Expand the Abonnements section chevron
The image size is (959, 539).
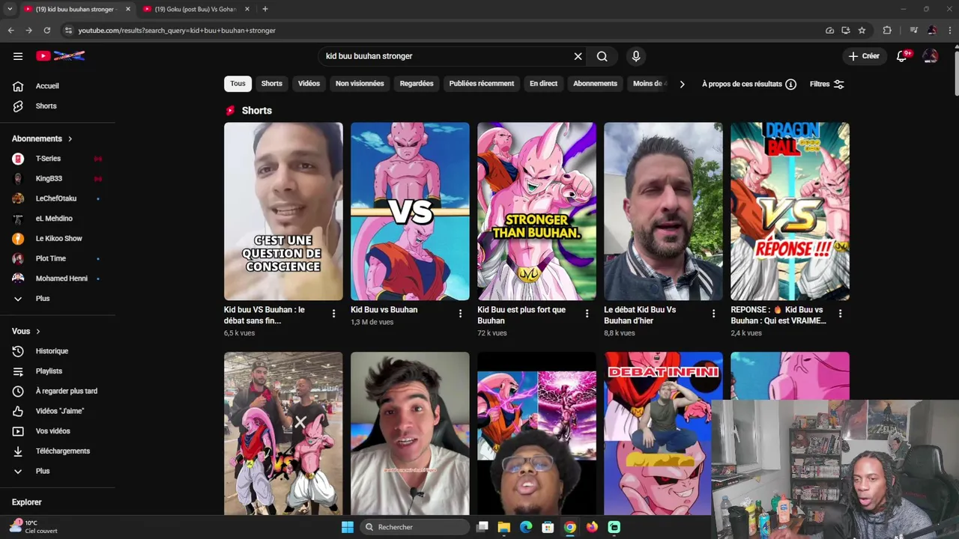point(70,138)
